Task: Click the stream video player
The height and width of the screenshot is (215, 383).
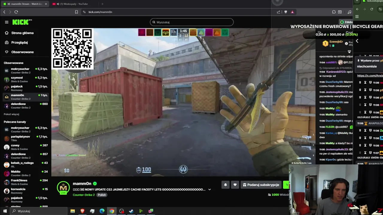Action: 183,102
